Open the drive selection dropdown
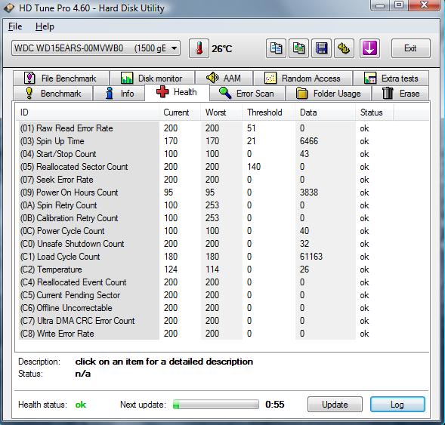The image size is (445, 425). [x=96, y=48]
